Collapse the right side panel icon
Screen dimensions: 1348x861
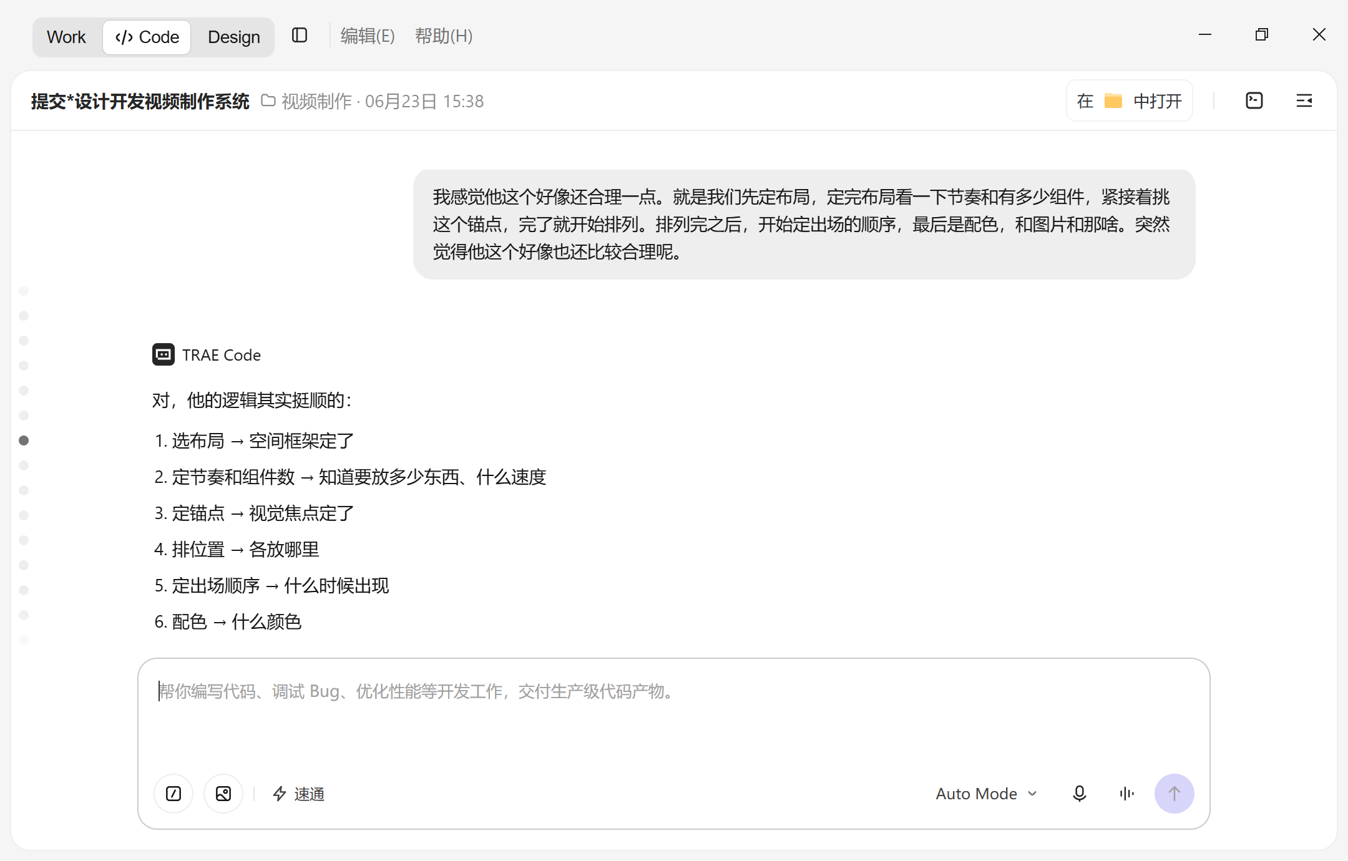[x=1304, y=100]
